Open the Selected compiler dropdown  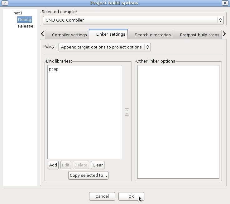133,20
